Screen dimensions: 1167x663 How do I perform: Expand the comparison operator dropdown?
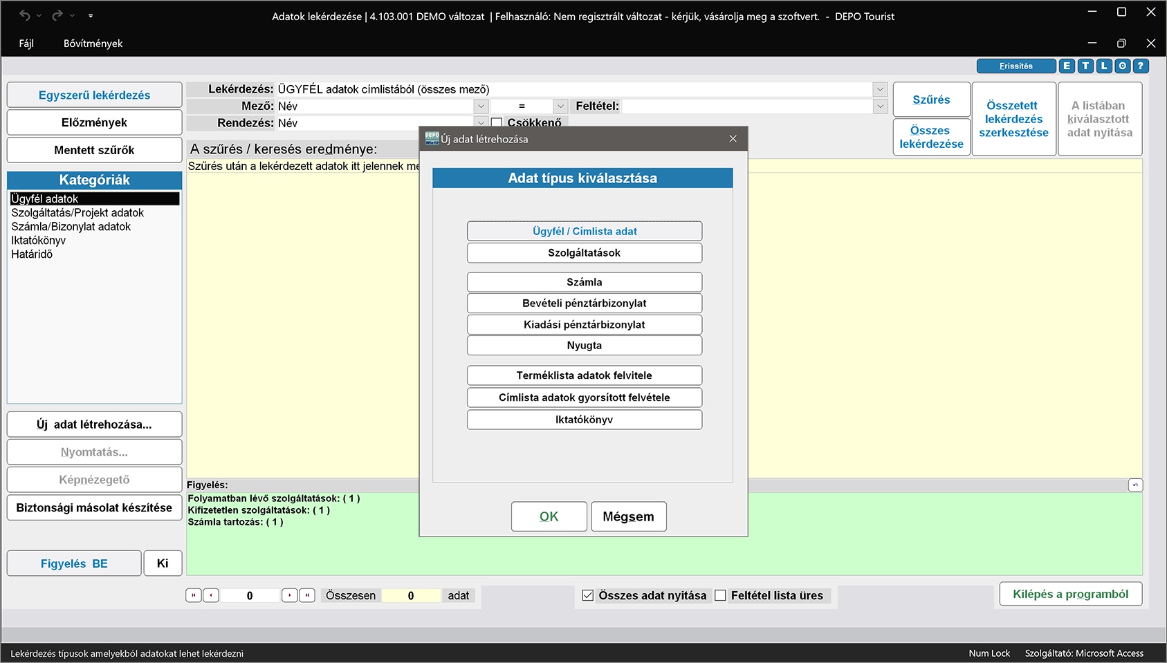pyautogui.click(x=560, y=106)
